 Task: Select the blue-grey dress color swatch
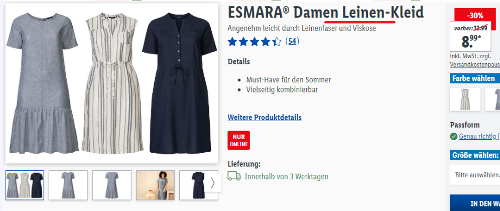[492, 99]
